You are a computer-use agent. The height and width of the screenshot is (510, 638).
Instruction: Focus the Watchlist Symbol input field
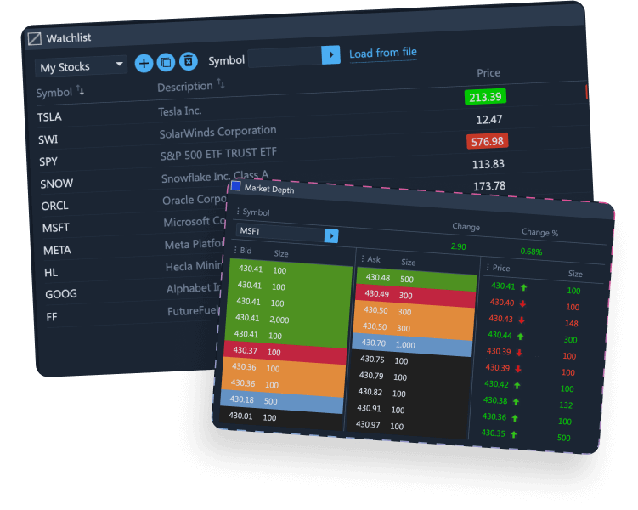[285, 57]
